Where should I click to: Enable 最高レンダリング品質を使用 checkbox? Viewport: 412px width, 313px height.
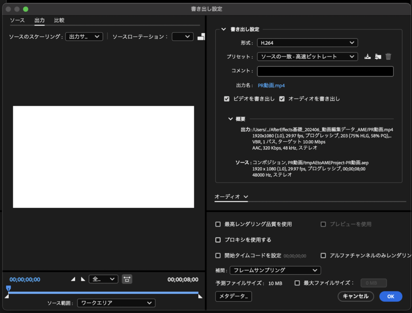218,224
